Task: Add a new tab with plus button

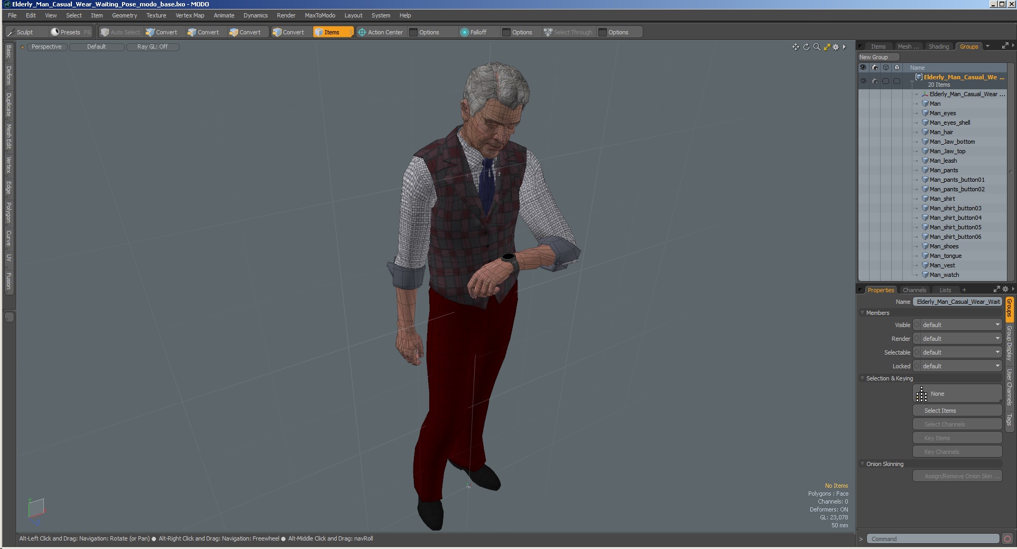Action: 964,290
